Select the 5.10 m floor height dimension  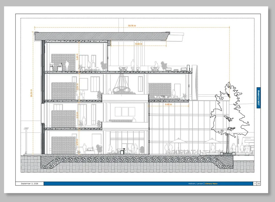(77, 115)
